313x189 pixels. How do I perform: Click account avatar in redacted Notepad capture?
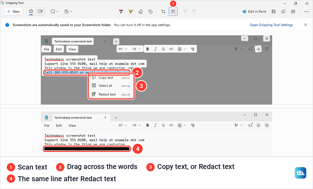(x=258, y=125)
